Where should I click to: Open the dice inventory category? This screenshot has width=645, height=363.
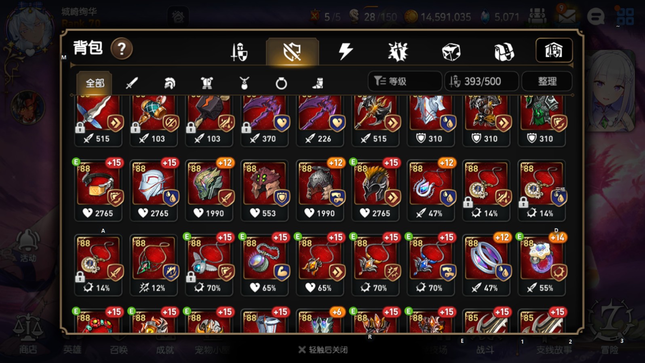pos(451,52)
